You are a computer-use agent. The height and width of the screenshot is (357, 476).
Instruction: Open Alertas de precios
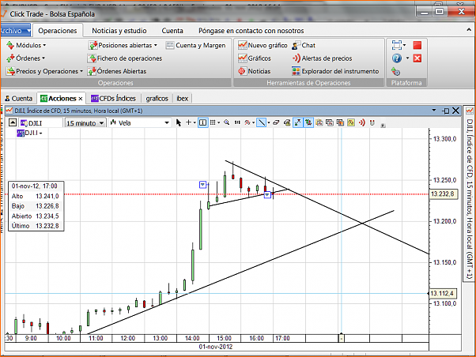322,58
